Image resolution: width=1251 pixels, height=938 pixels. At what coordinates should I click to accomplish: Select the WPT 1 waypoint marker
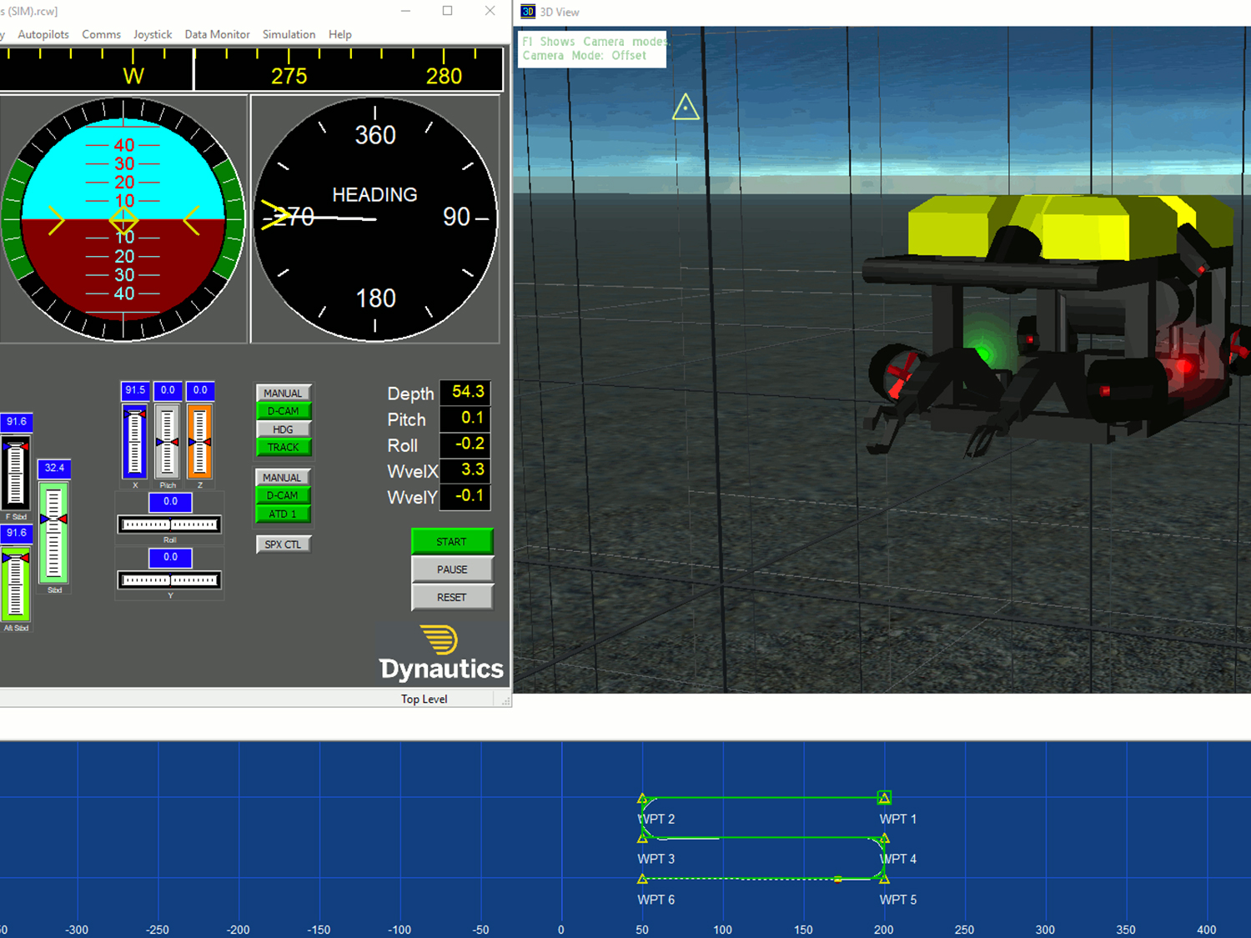click(x=883, y=798)
